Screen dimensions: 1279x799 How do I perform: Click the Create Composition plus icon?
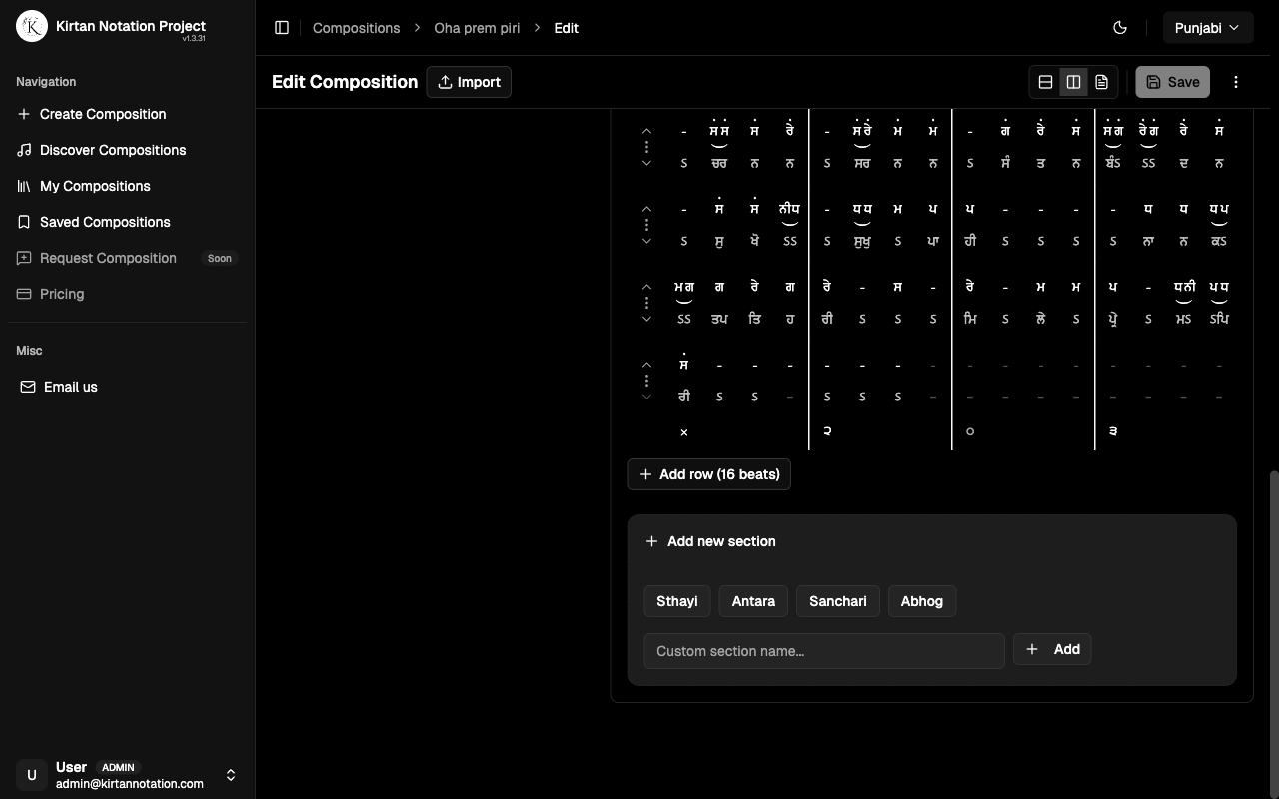coord(24,114)
